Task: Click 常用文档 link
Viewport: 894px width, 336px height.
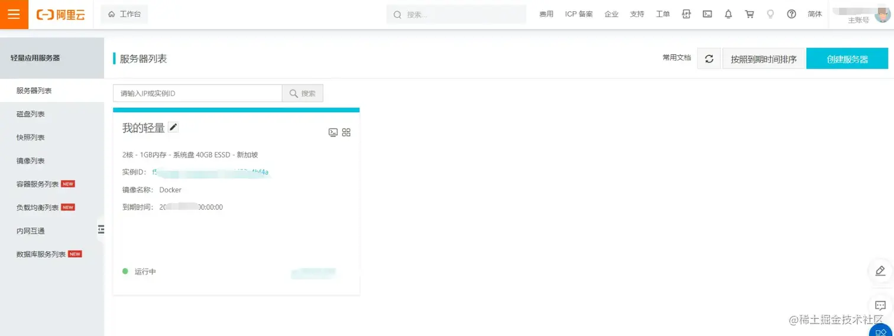Action: pyautogui.click(x=676, y=58)
